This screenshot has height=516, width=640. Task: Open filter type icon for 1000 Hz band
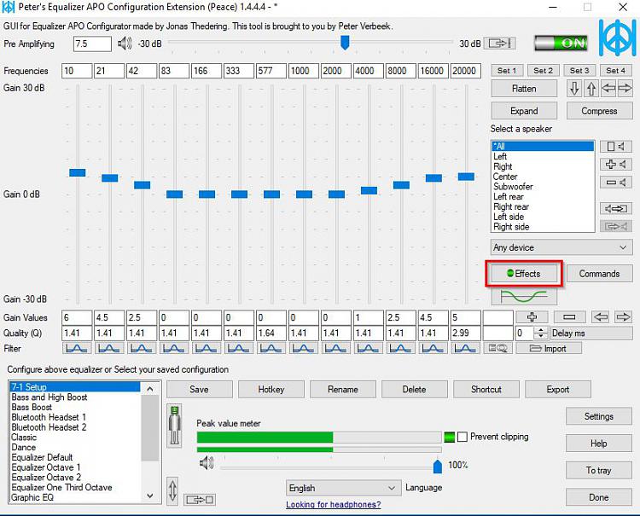pos(303,348)
